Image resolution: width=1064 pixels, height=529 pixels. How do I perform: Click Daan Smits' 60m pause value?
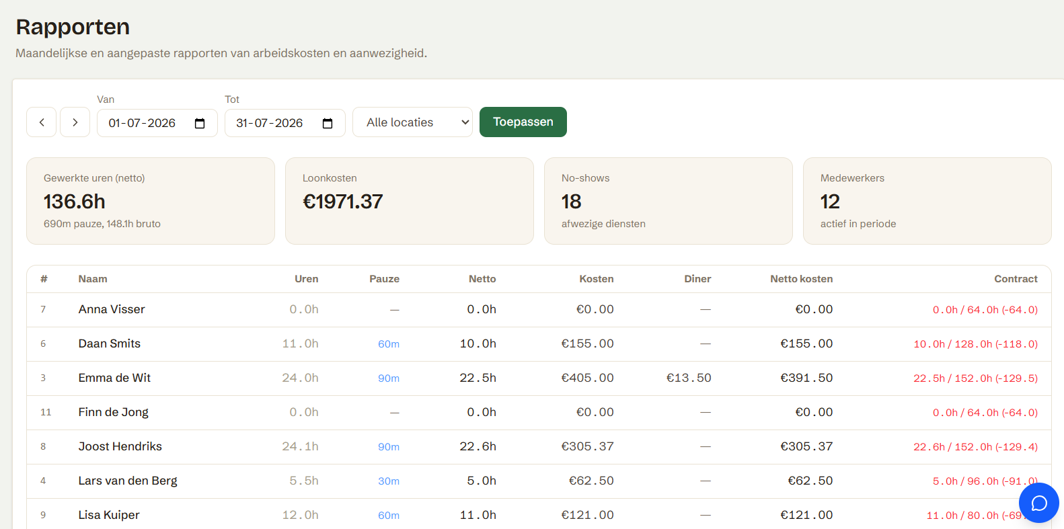389,344
